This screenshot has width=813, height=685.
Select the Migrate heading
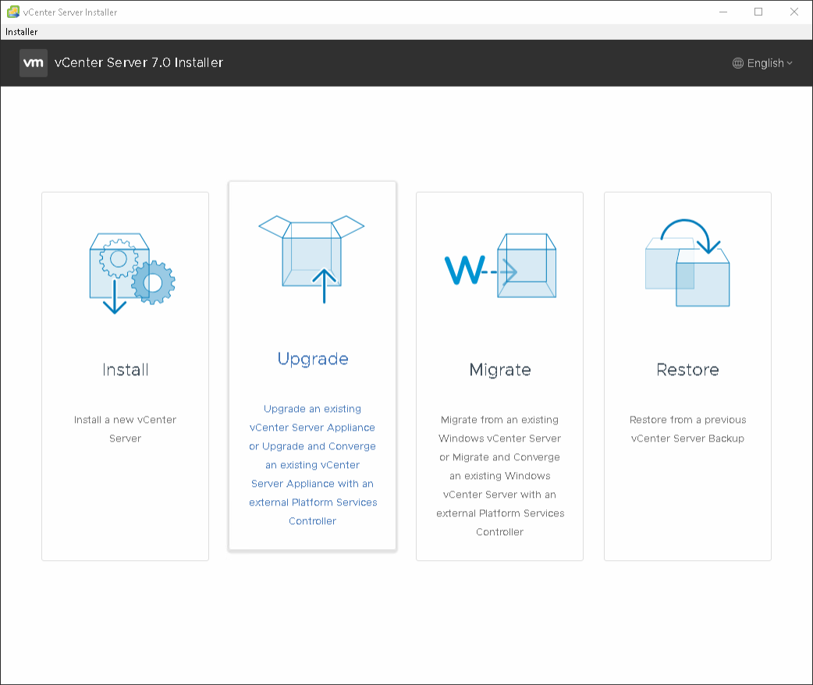(500, 369)
